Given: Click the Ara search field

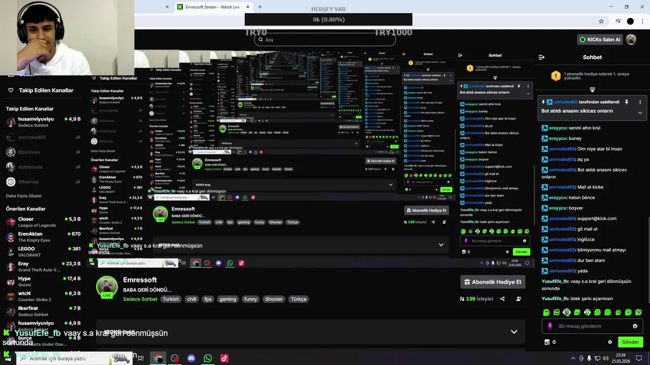Looking at the screenshot, I should coord(325,40).
